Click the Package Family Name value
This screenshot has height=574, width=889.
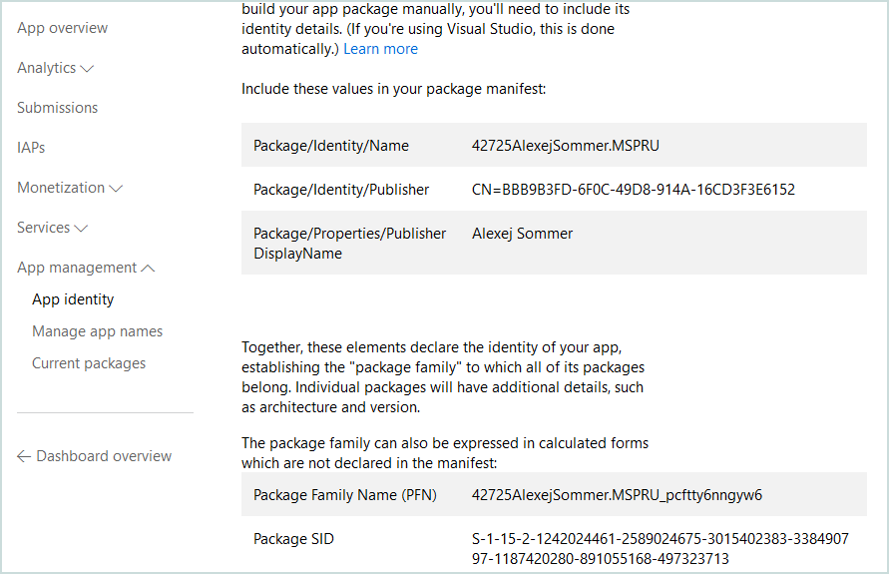click(617, 495)
